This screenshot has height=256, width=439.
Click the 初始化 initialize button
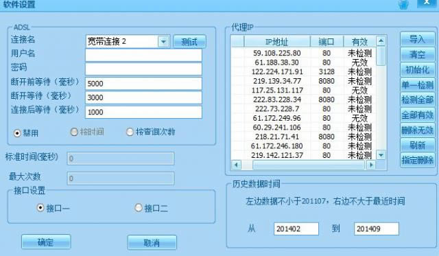tap(417, 69)
